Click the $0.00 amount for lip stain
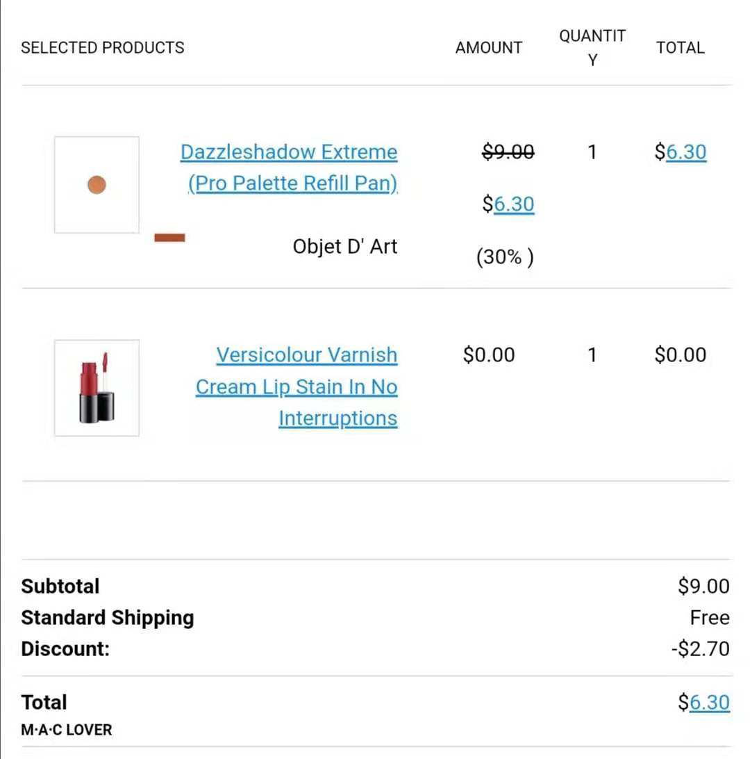Viewport: 750px width, 759px height. pyautogui.click(x=489, y=354)
